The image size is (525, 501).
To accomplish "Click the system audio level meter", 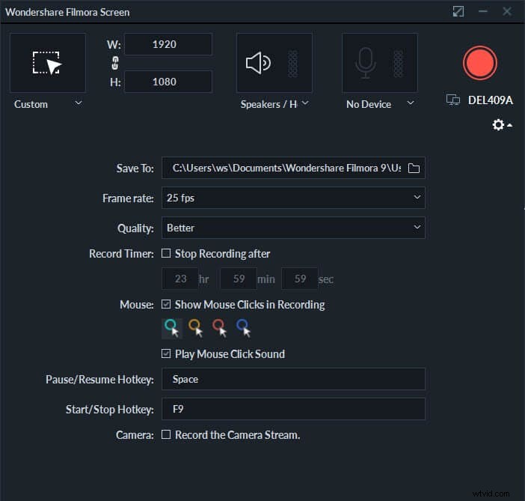I will coord(292,64).
